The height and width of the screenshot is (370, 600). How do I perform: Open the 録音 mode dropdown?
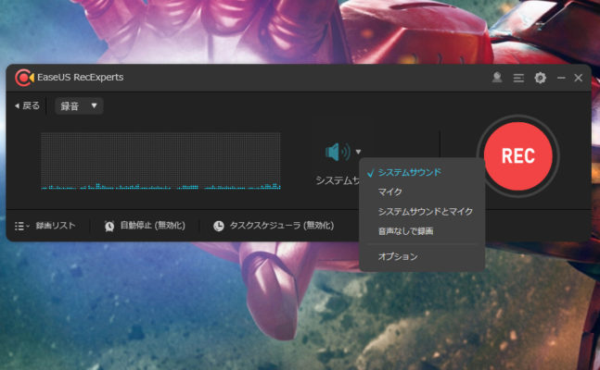(79, 105)
